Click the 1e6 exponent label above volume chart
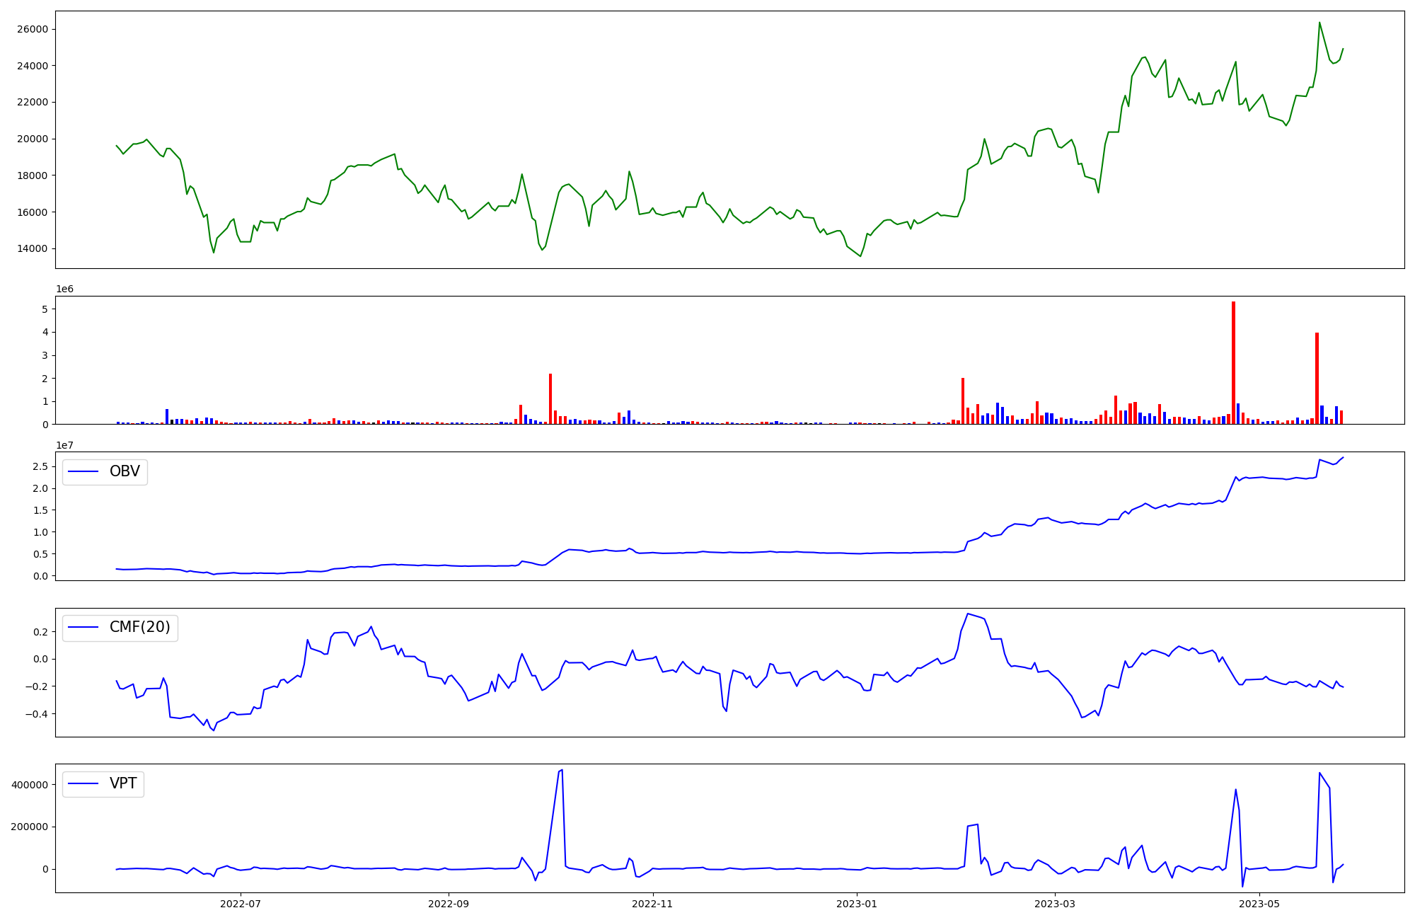The height and width of the screenshot is (920, 1415). (65, 289)
